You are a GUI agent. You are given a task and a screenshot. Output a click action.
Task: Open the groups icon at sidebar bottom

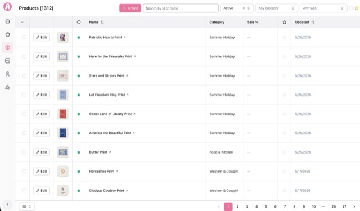[7, 87]
